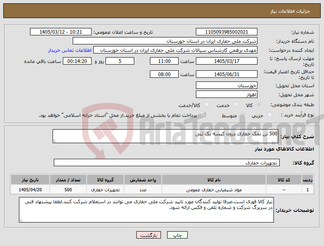Click the نام کالا column header
Screen dimensions: 324x246
click(214, 180)
